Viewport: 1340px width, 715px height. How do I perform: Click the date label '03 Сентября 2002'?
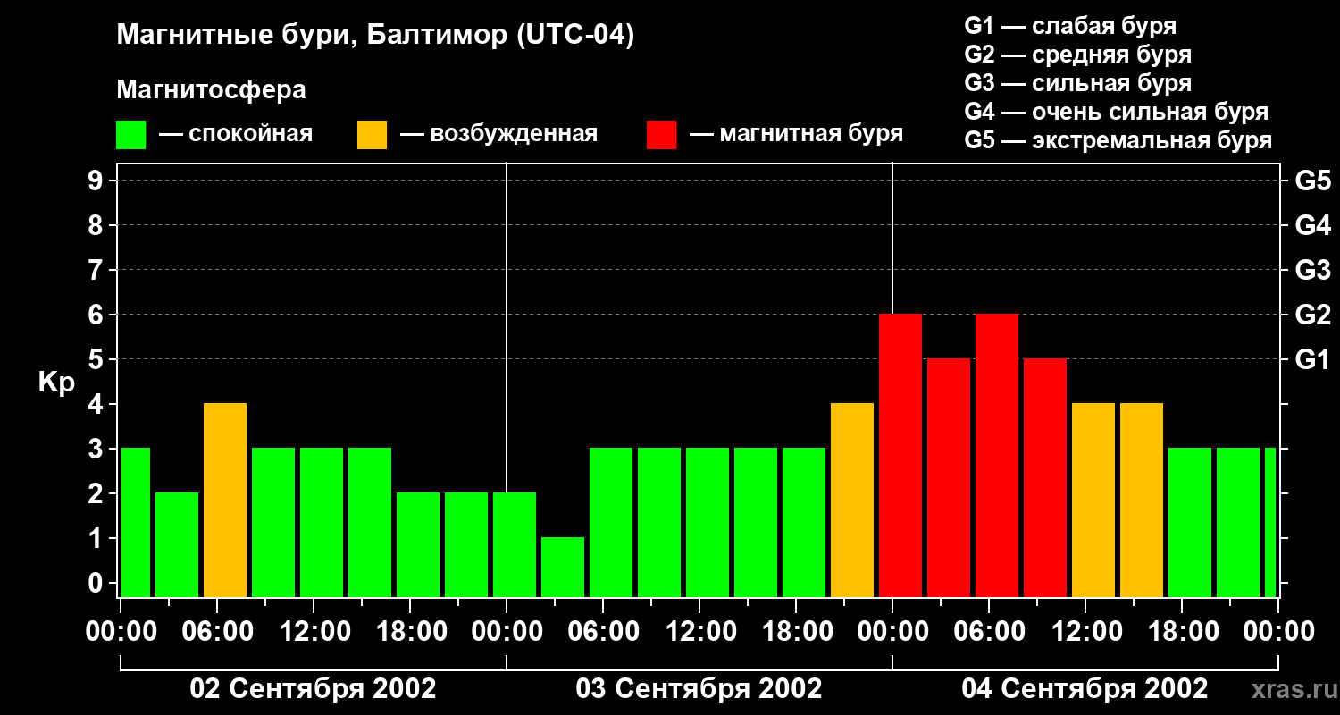tap(699, 689)
